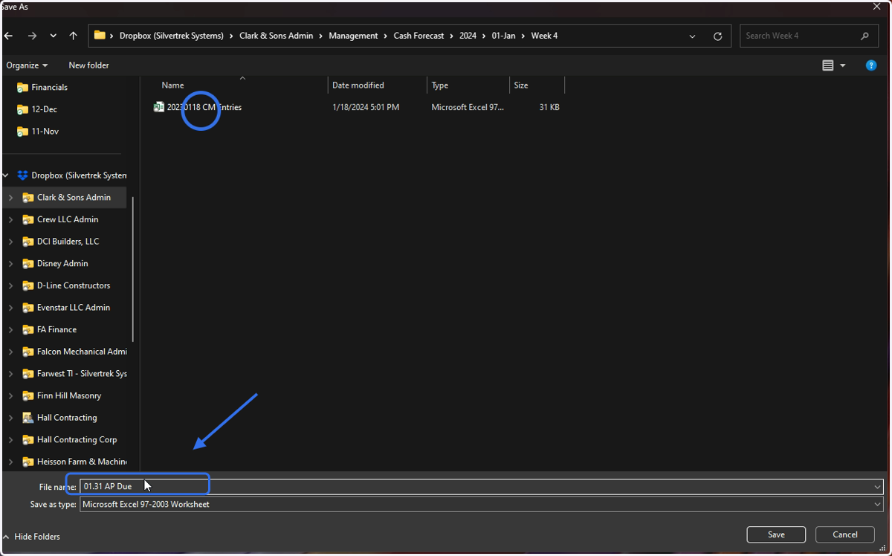
Task: Refresh the Week 4 folder view
Action: (x=717, y=36)
